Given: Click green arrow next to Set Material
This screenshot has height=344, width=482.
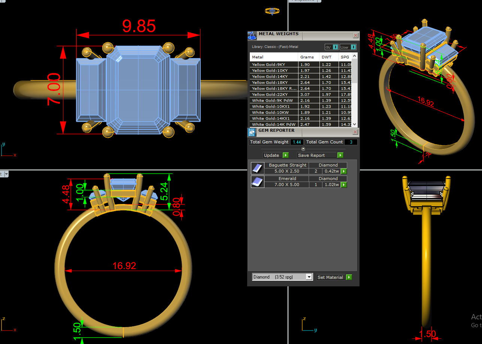Looking at the screenshot, I should (x=349, y=277).
